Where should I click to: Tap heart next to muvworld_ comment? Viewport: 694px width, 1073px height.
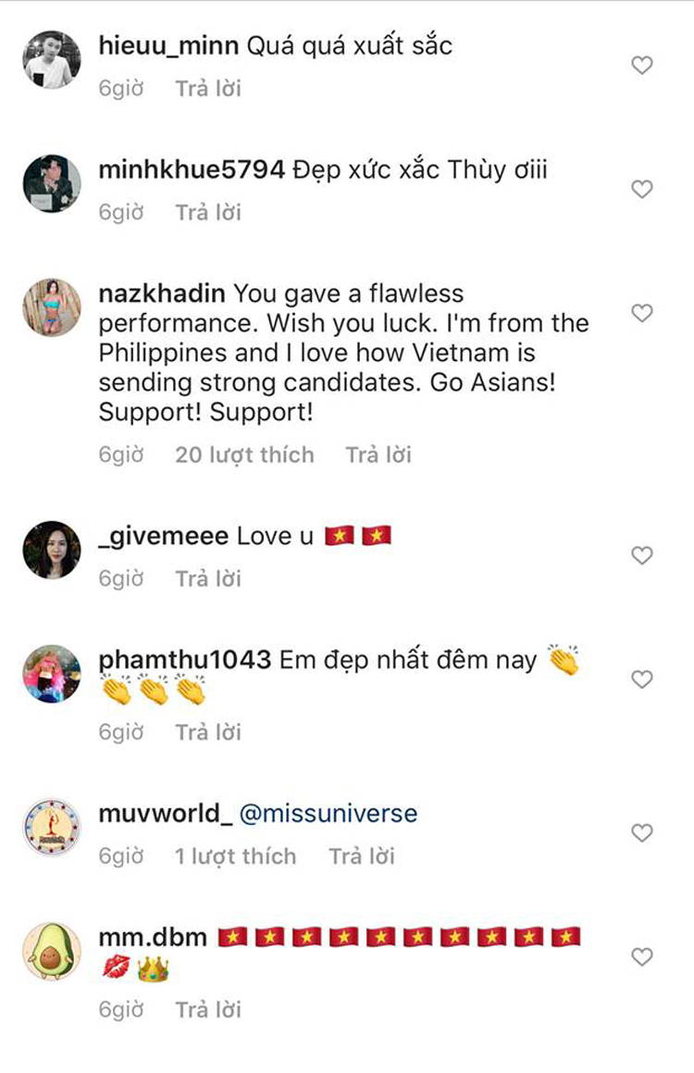(641, 833)
